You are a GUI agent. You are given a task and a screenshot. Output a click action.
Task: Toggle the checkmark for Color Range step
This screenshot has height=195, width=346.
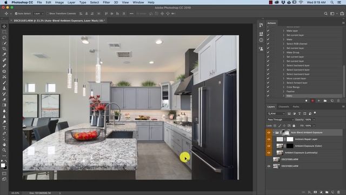(x=268, y=87)
